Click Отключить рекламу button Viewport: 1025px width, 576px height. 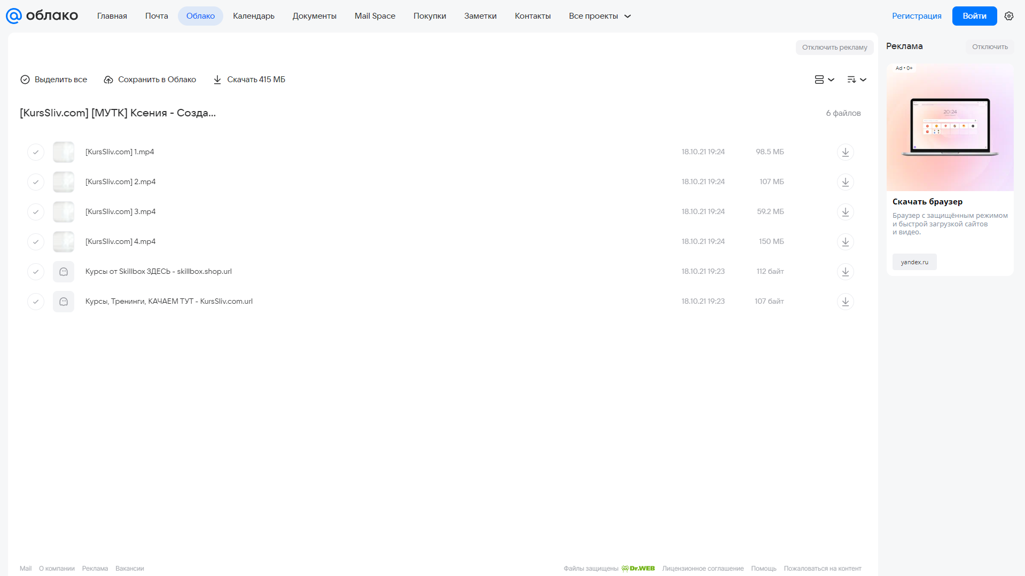point(834,48)
